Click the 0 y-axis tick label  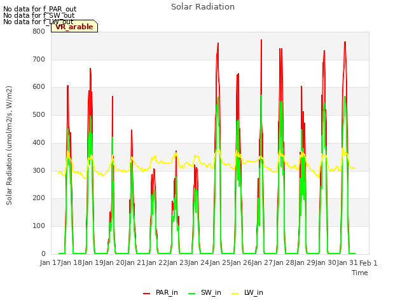(x=43, y=254)
